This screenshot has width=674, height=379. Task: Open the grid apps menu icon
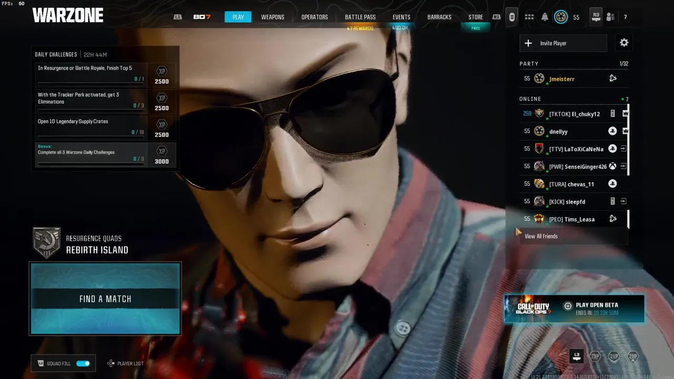click(529, 17)
